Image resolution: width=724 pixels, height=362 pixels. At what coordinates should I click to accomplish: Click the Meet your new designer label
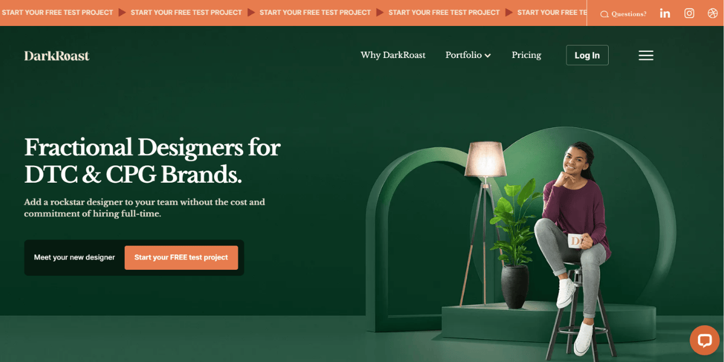click(74, 258)
